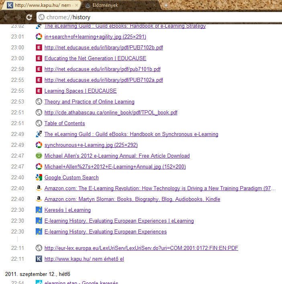Click the globe icon beside Table of Contents
The width and height of the screenshot is (282, 284).
[x=39, y=123]
